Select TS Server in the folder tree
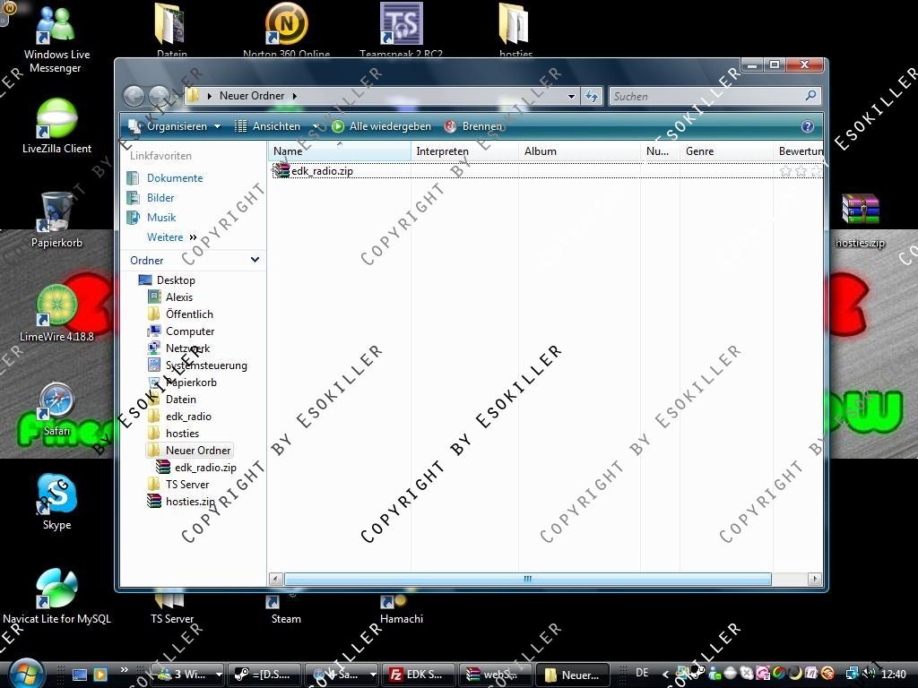The width and height of the screenshot is (918, 688). point(186,485)
